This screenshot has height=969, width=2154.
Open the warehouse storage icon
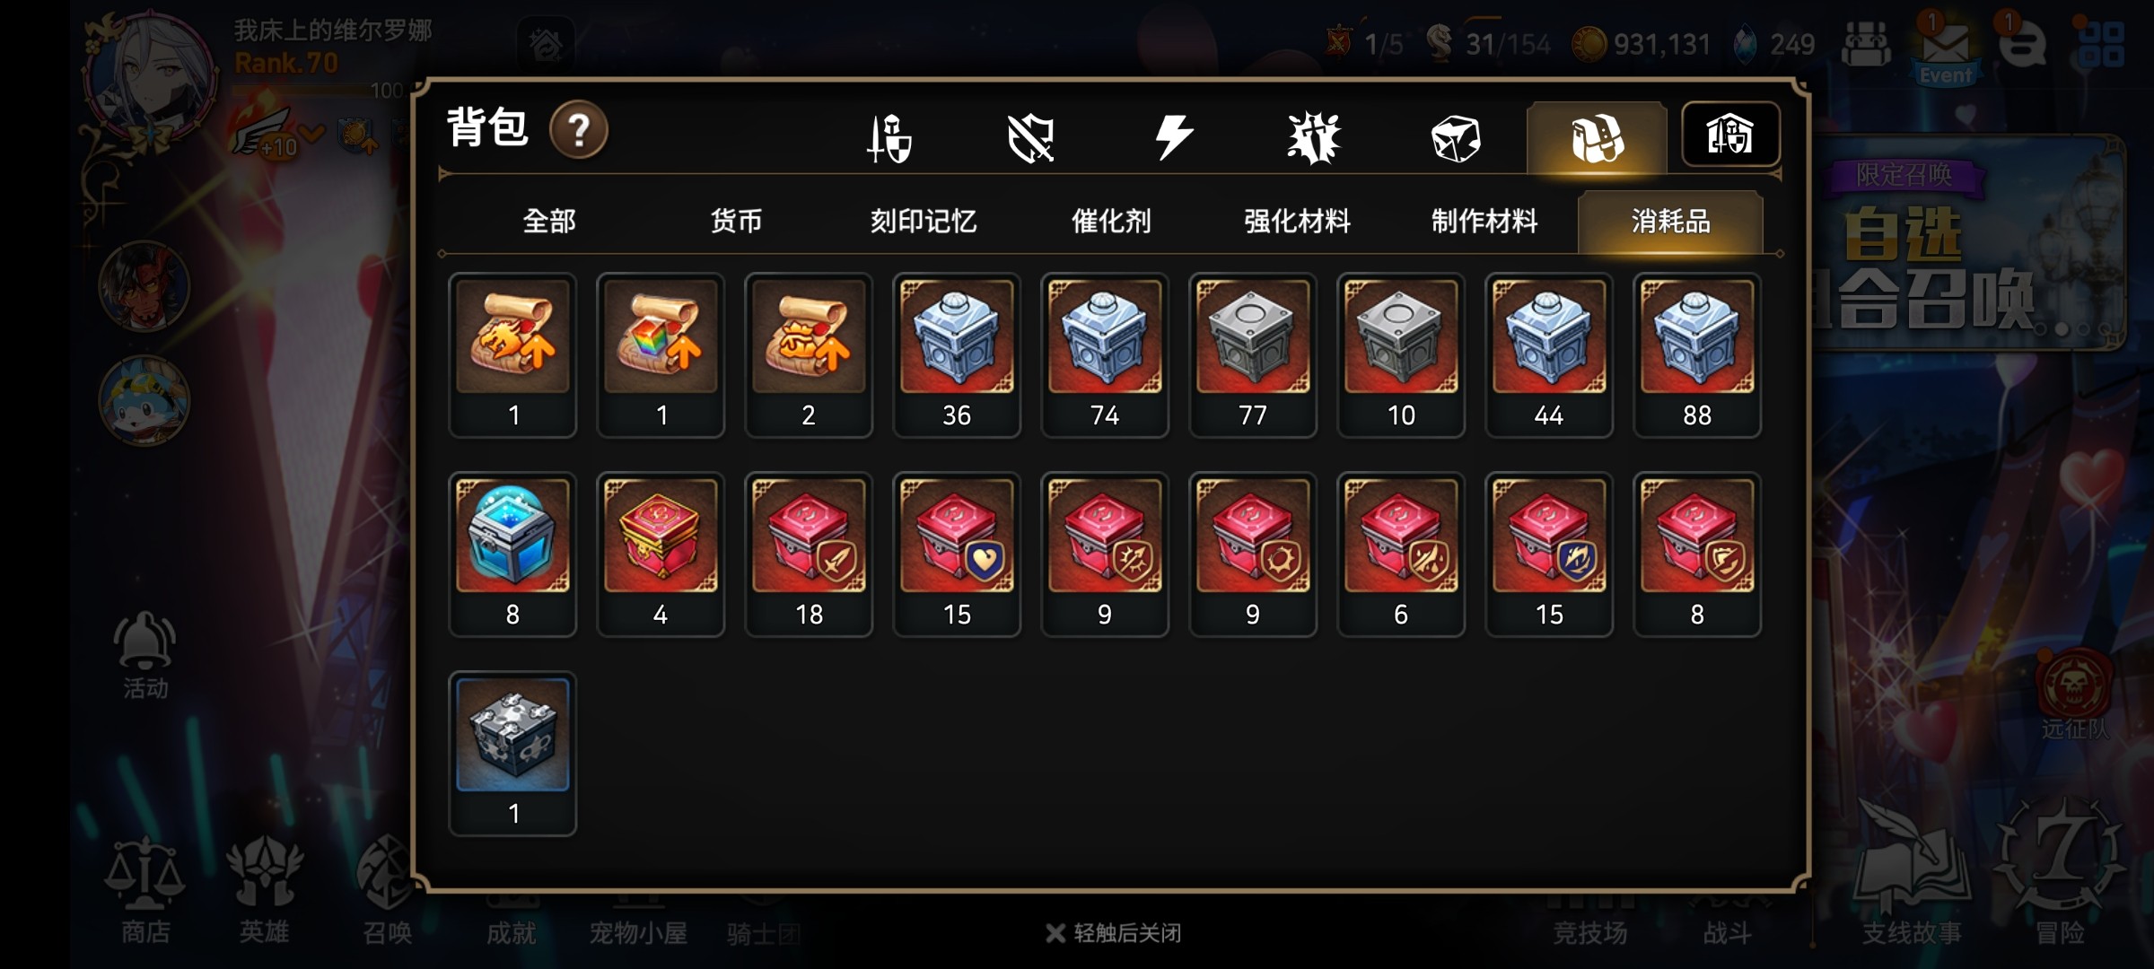1730,135
